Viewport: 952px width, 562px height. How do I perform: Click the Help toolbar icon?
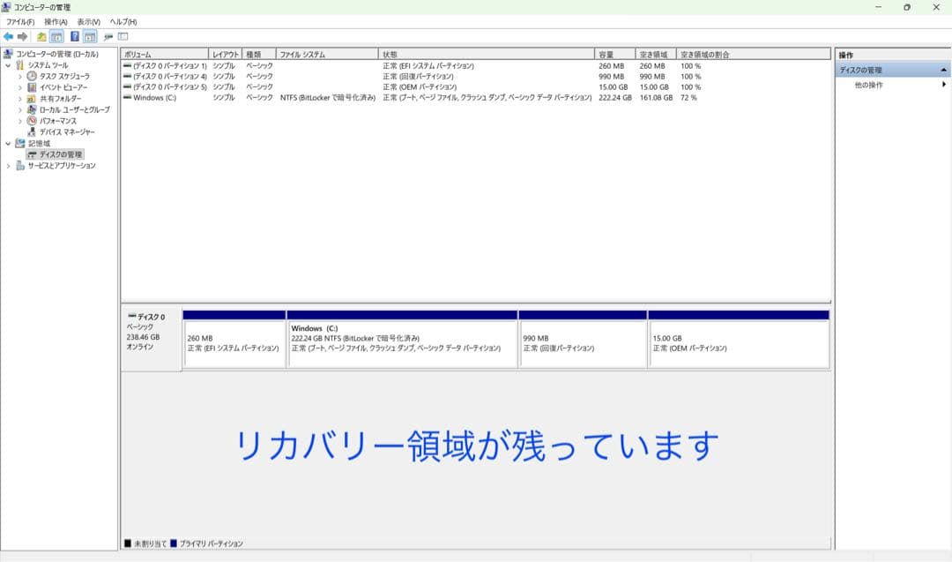[x=76, y=38]
